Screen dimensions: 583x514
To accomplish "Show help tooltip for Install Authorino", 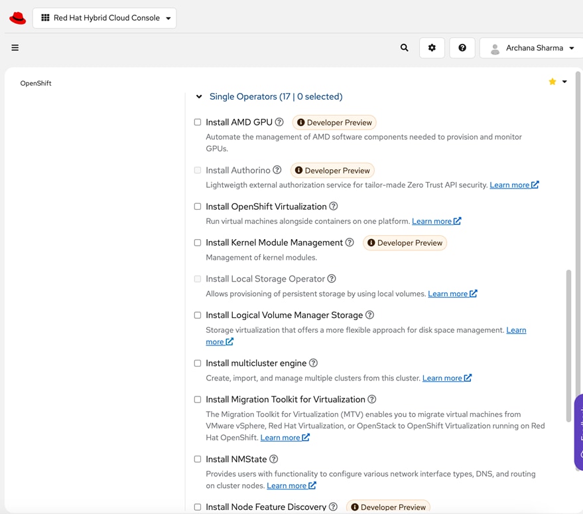I will point(277,170).
